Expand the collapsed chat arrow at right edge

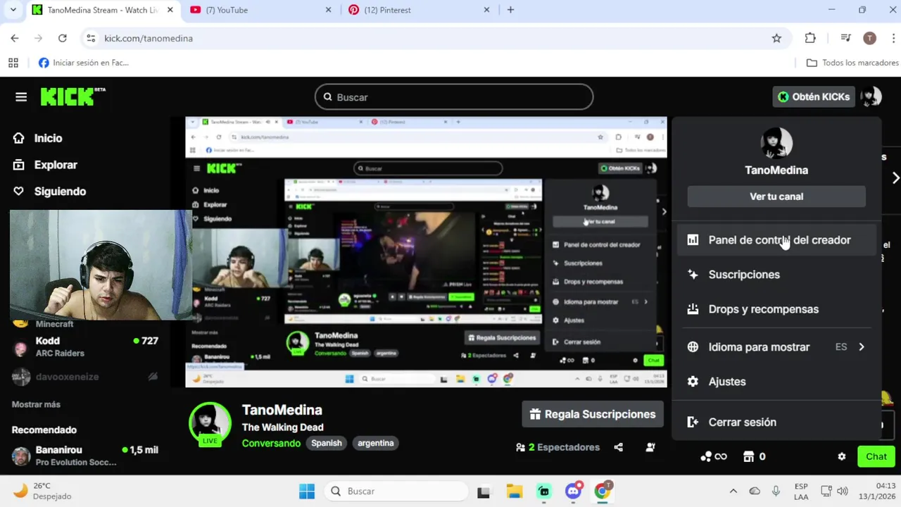895,178
